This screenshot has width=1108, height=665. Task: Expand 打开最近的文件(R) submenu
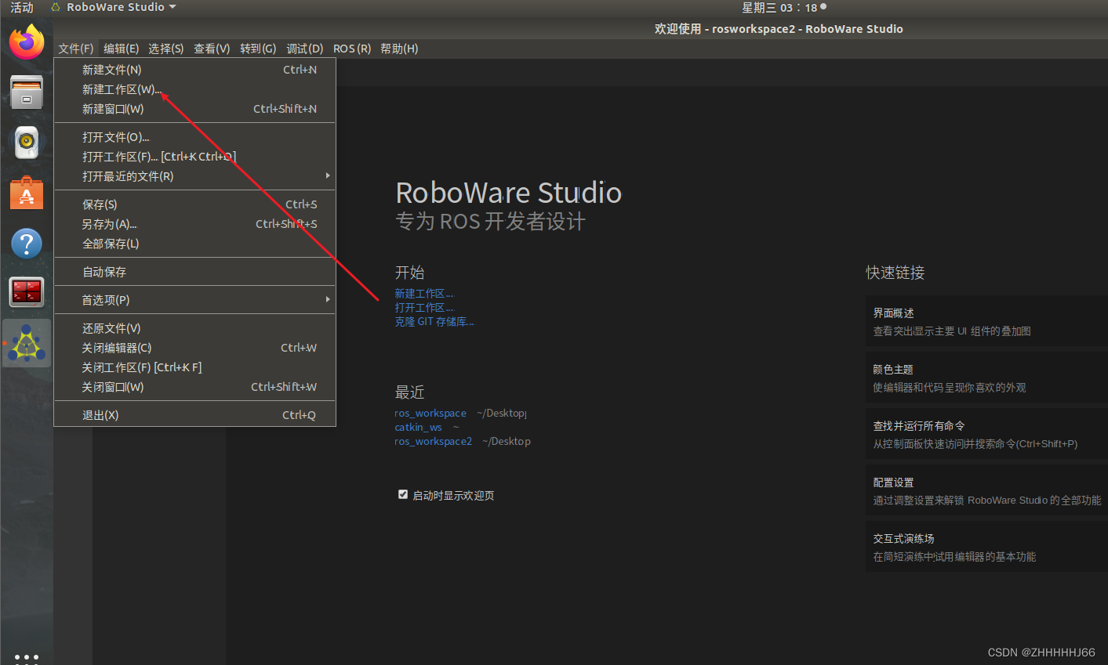click(x=194, y=176)
